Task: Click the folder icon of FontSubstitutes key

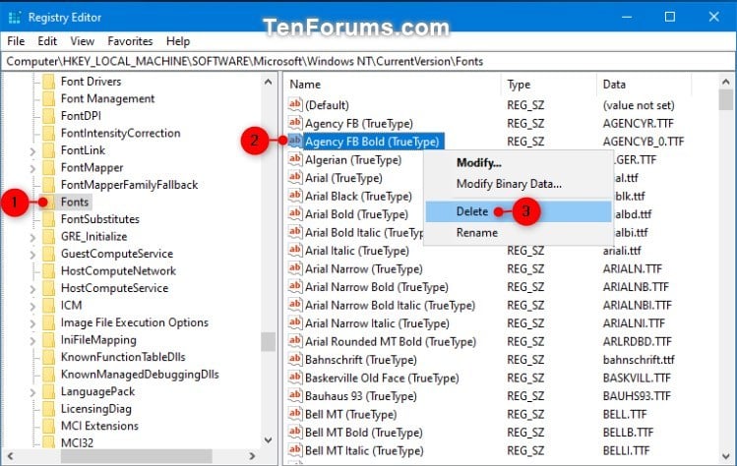Action: click(48, 219)
